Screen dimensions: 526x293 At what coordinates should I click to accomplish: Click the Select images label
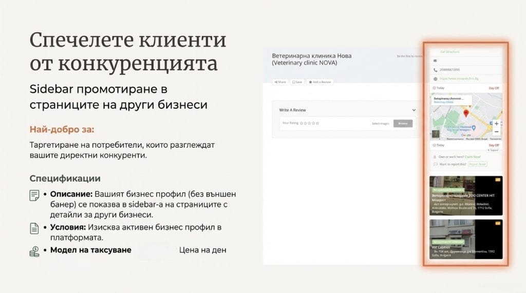click(381, 123)
